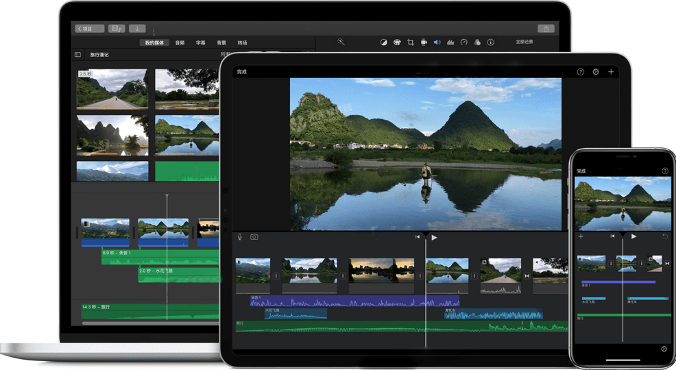Apply magic wand auto-enhance on MacBook

[341, 42]
